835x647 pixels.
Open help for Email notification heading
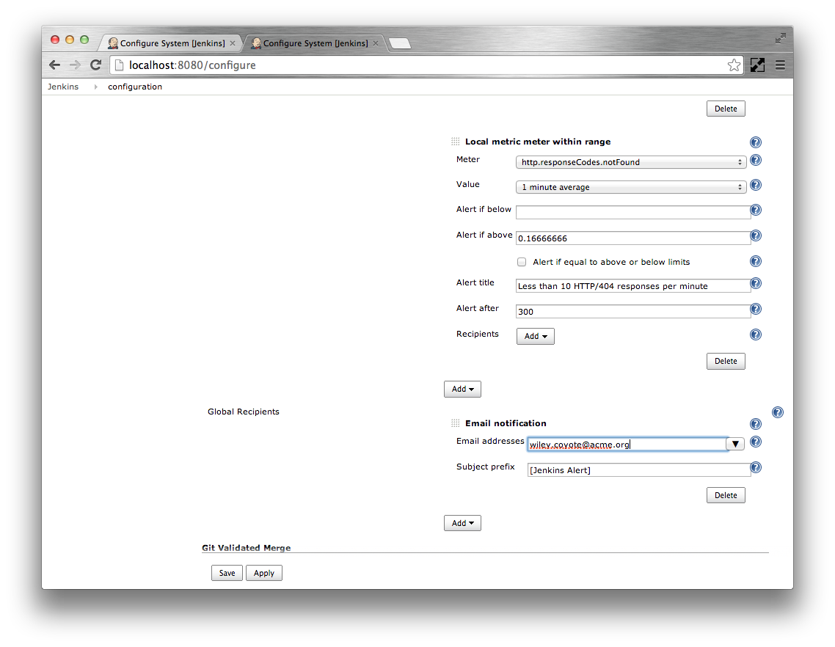pyautogui.click(x=755, y=424)
